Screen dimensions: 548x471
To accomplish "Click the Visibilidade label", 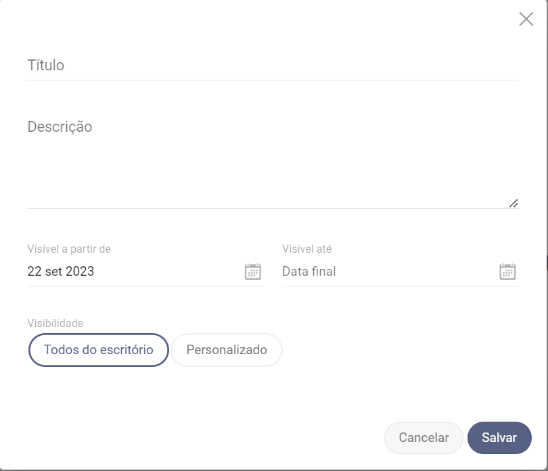I will coord(55,323).
